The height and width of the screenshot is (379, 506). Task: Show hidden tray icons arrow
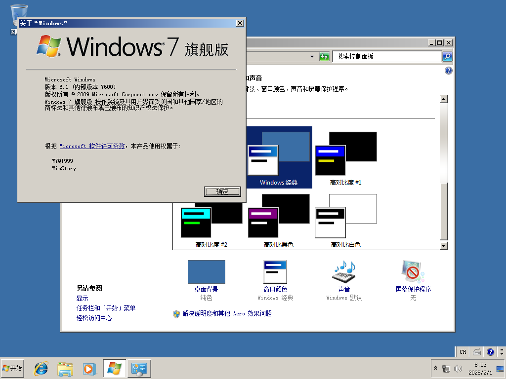(x=436, y=368)
